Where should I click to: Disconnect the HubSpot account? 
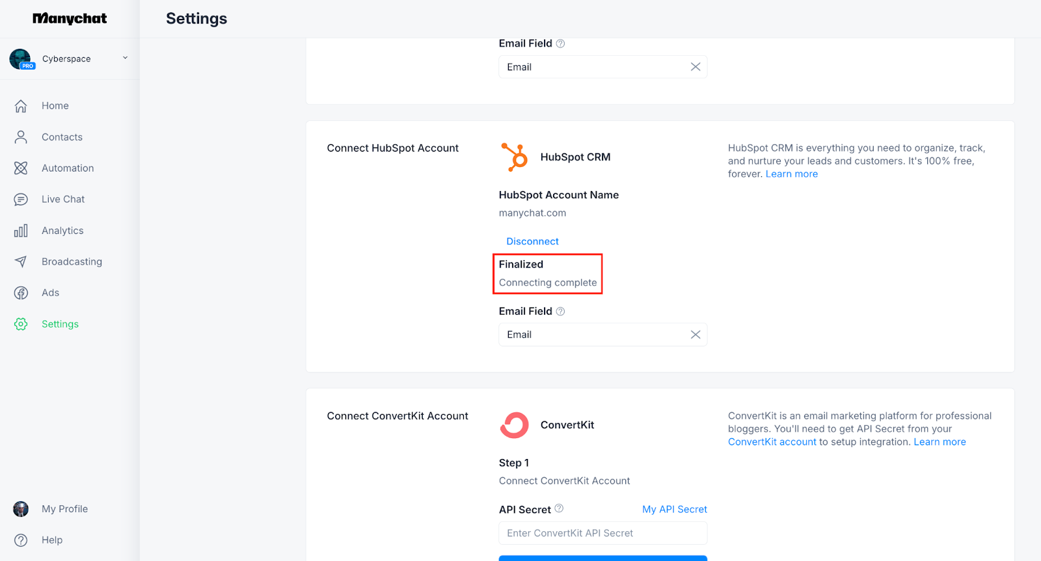point(532,241)
